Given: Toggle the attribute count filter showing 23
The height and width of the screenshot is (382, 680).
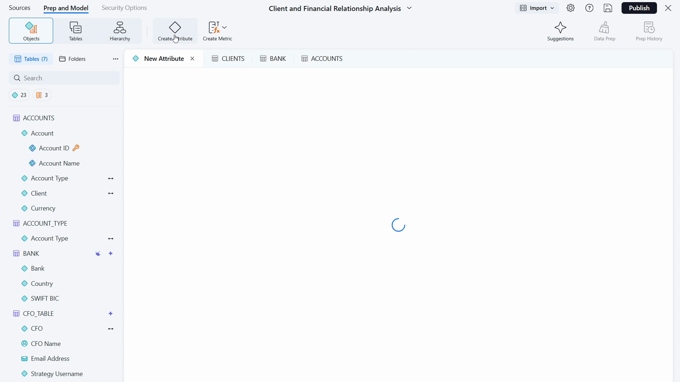Looking at the screenshot, I should coord(19,95).
